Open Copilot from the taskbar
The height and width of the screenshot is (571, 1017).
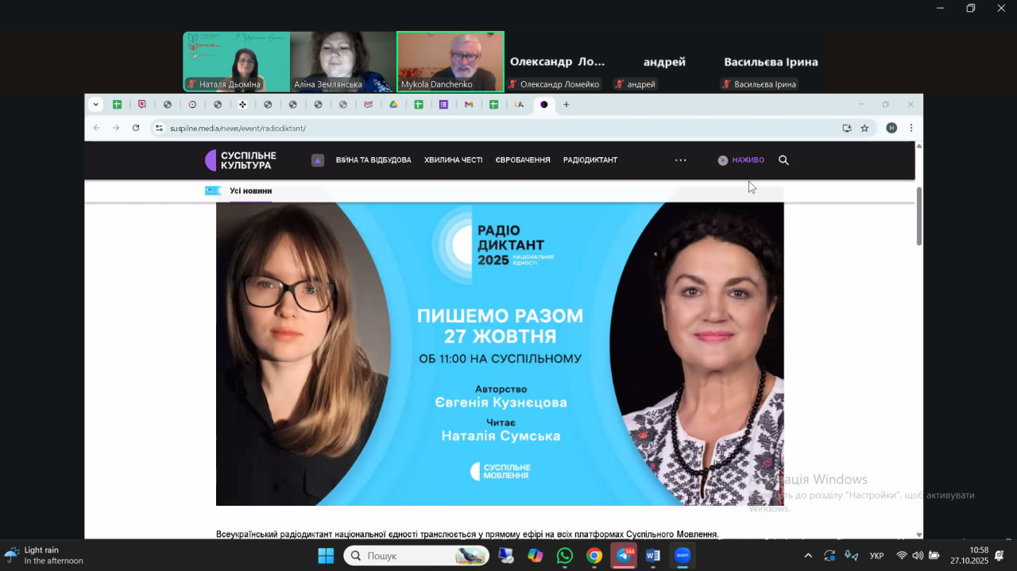pos(536,556)
